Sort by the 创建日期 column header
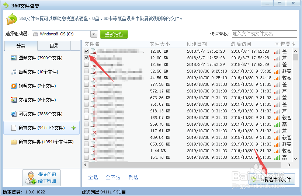Screen dimensions: 302x196 click(197, 44)
